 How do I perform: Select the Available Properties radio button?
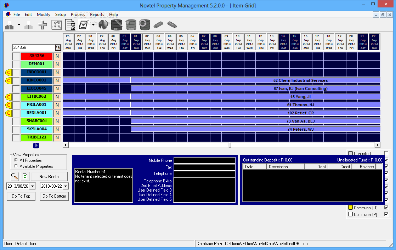[16, 166]
